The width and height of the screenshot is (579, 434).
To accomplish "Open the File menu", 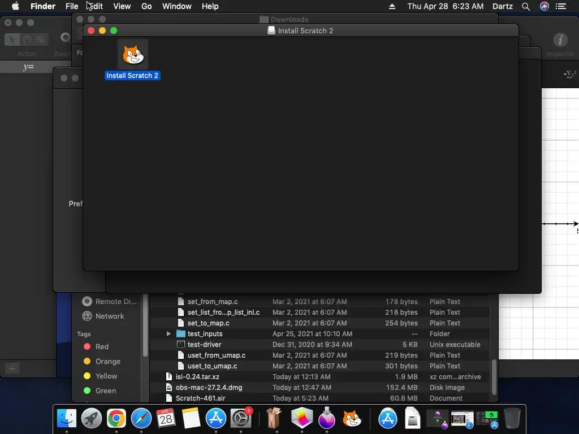I will tap(72, 6).
